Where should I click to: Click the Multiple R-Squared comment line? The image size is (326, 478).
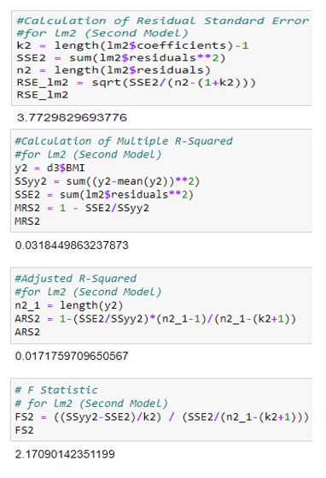coord(124,141)
